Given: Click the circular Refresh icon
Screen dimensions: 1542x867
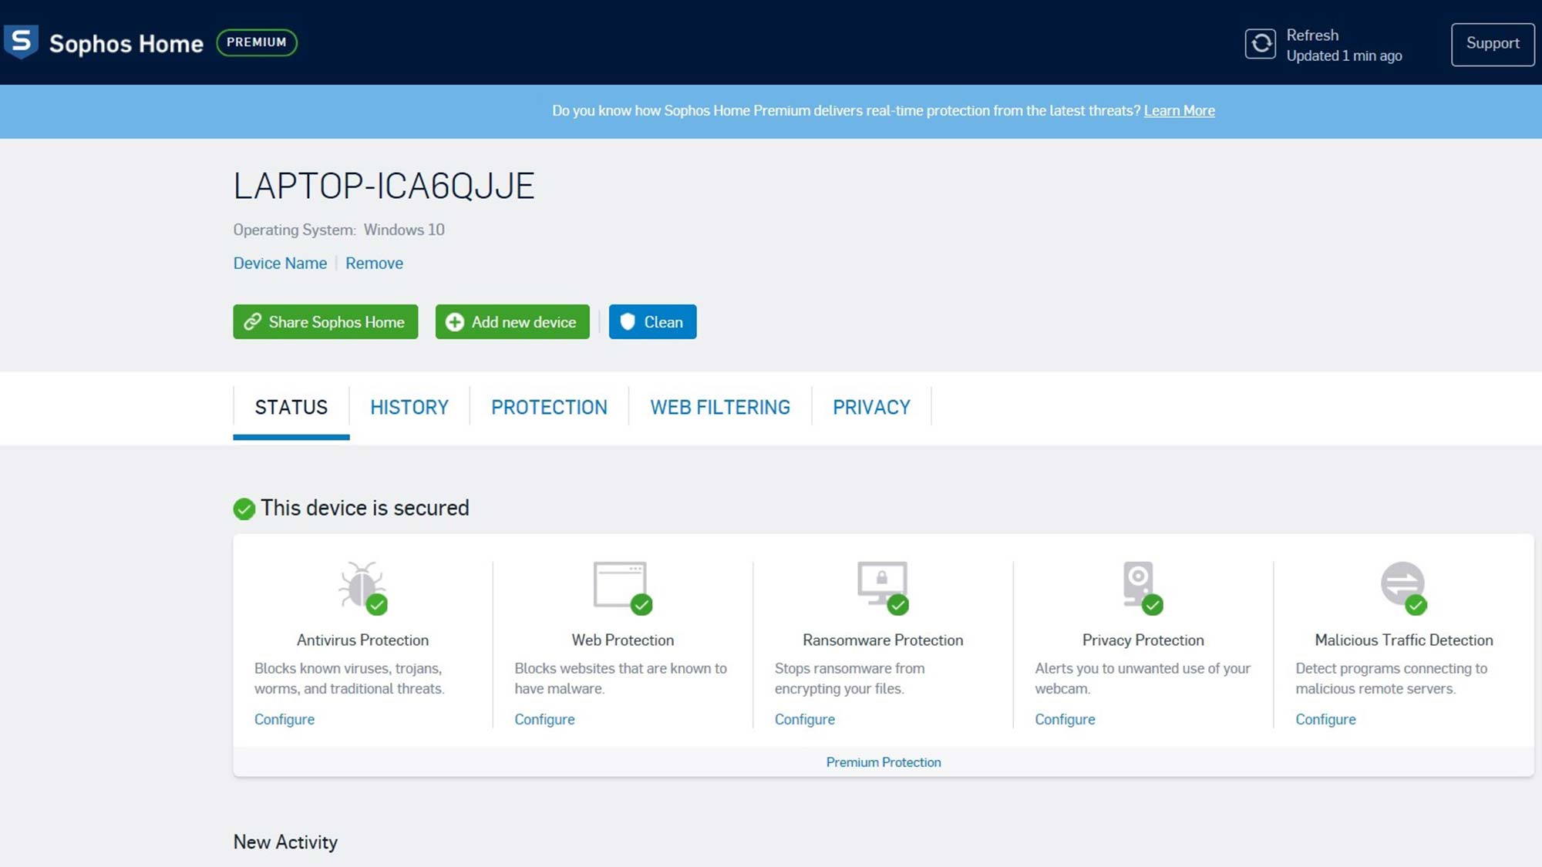Looking at the screenshot, I should (1261, 44).
